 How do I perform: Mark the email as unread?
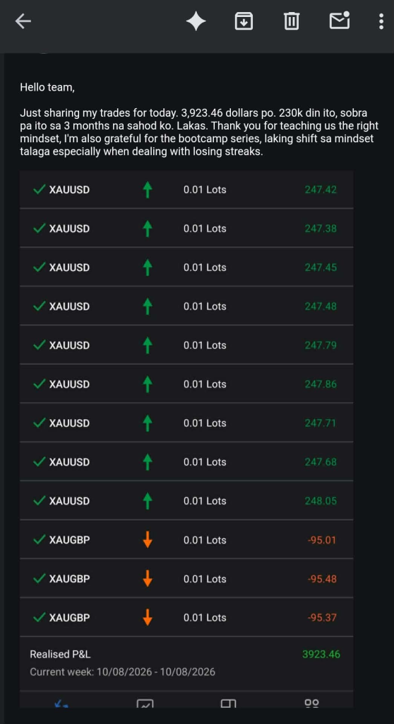tap(340, 21)
